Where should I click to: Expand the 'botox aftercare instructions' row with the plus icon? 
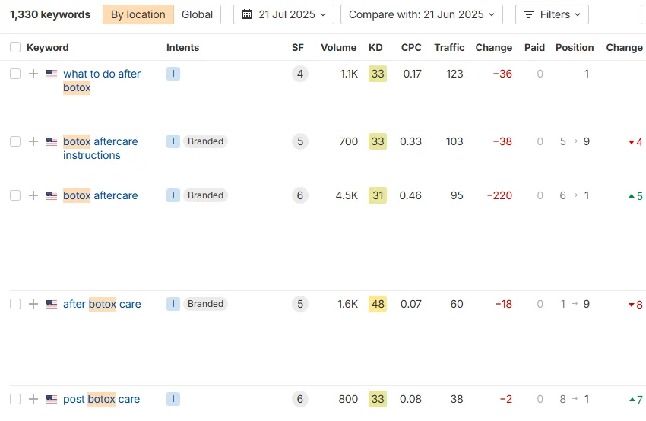pyautogui.click(x=33, y=141)
